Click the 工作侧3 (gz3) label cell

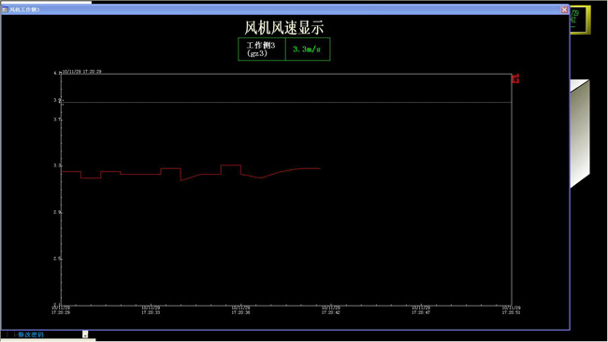(x=262, y=50)
